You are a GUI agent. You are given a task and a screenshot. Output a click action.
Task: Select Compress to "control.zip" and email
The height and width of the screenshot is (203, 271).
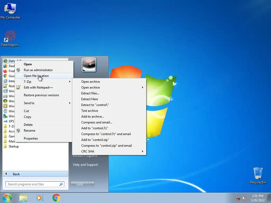pyautogui.click(x=109, y=146)
